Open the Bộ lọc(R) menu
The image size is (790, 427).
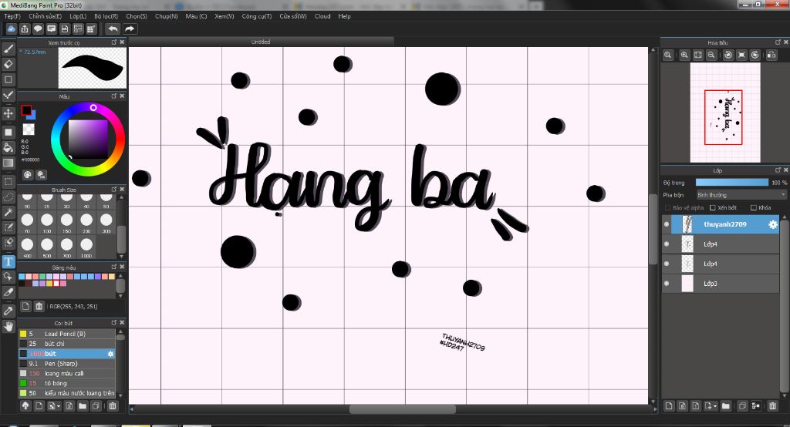point(106,16)
